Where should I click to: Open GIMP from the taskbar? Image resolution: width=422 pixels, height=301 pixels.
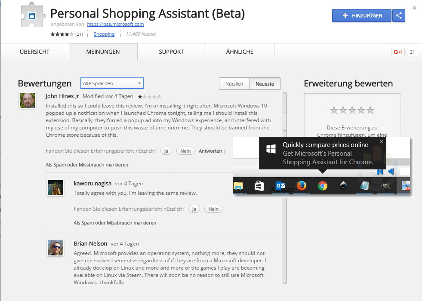coord(385,186)
